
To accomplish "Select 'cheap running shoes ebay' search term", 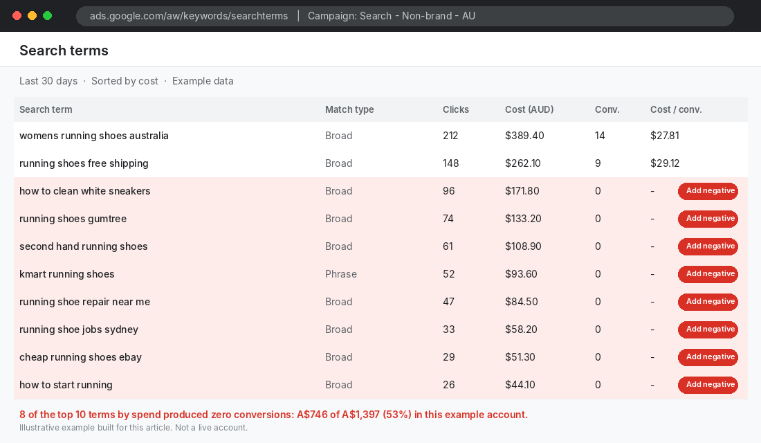I will point(80,357).
